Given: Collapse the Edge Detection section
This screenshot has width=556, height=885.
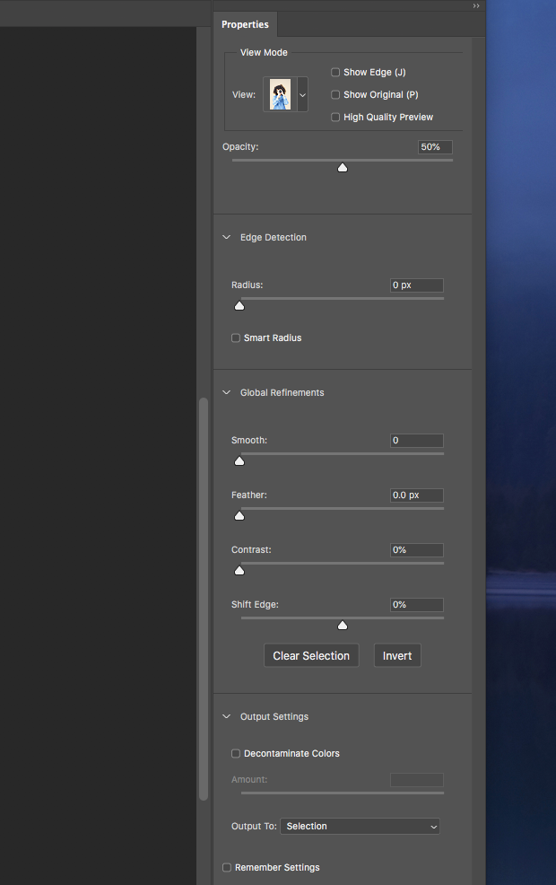Looking at the screenshot, I should point(227,238).
